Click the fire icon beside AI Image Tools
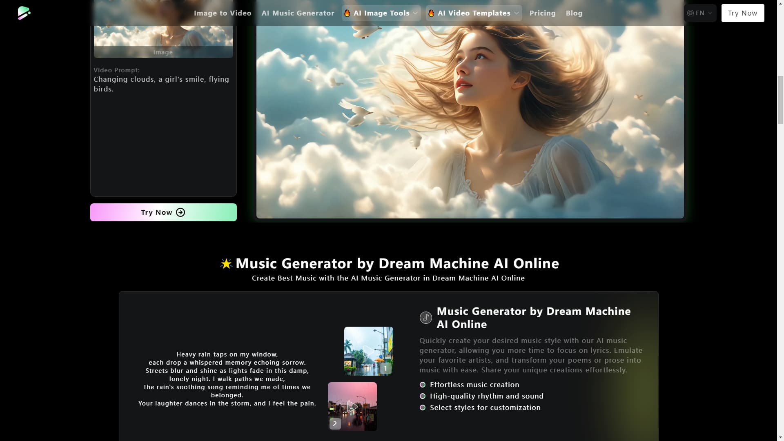Screen dimensions: 784x441 [x=347, y=13]
